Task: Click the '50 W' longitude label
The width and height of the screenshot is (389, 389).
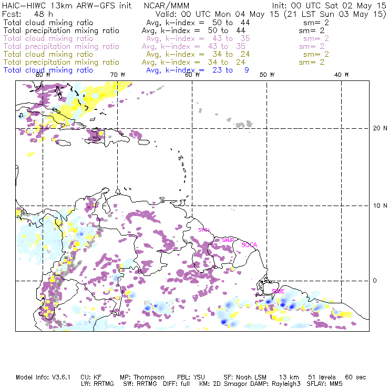Action: pyautogui.click(x=267, y=75)
